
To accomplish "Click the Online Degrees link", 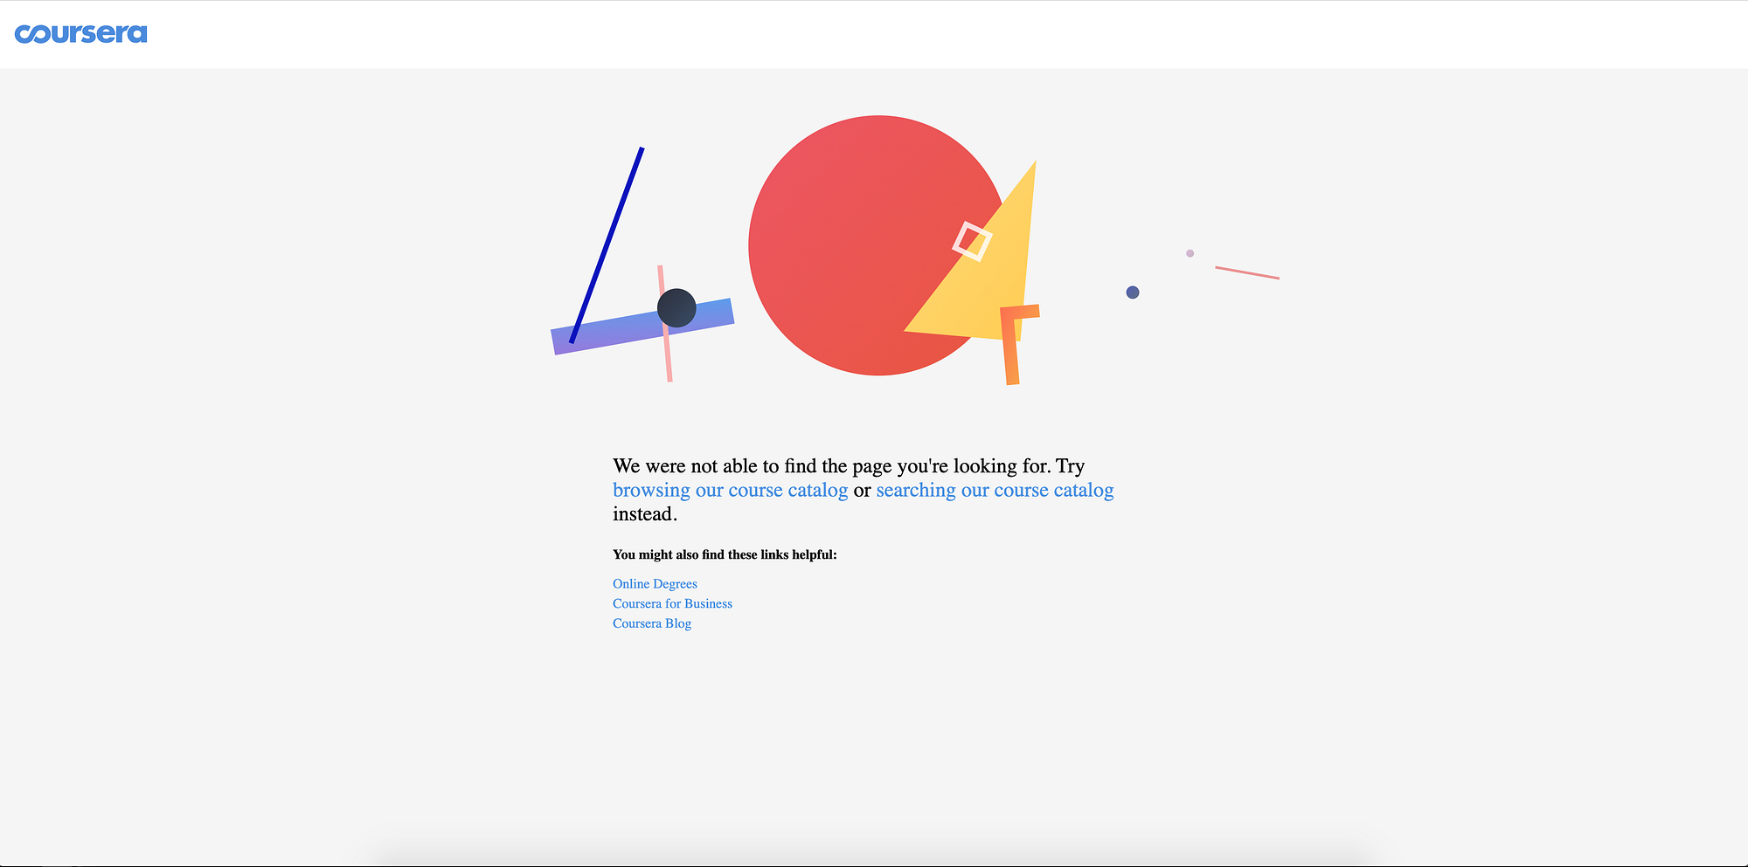I will click(x=655, y=583).
